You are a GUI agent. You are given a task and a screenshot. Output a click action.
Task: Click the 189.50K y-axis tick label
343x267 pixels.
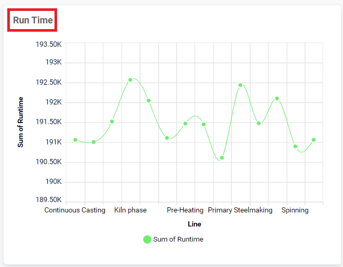[x=48, y=200]
